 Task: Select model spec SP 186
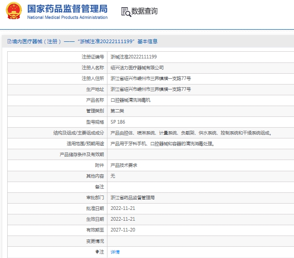coord(118,122)
